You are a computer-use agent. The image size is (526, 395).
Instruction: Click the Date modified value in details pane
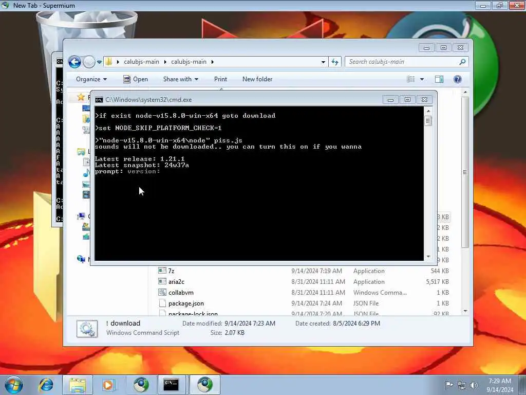(x=250, y=324)
